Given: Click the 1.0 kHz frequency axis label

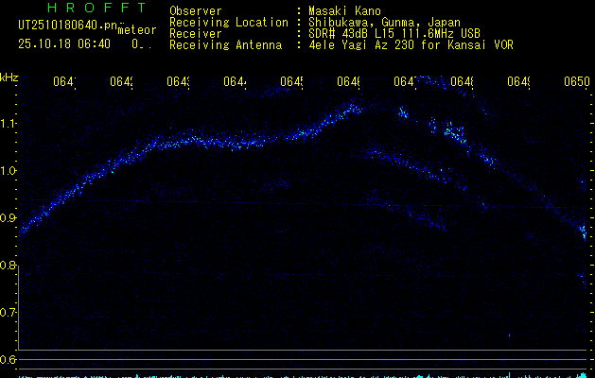Looking at the screenshot, I should pos(7,171).
